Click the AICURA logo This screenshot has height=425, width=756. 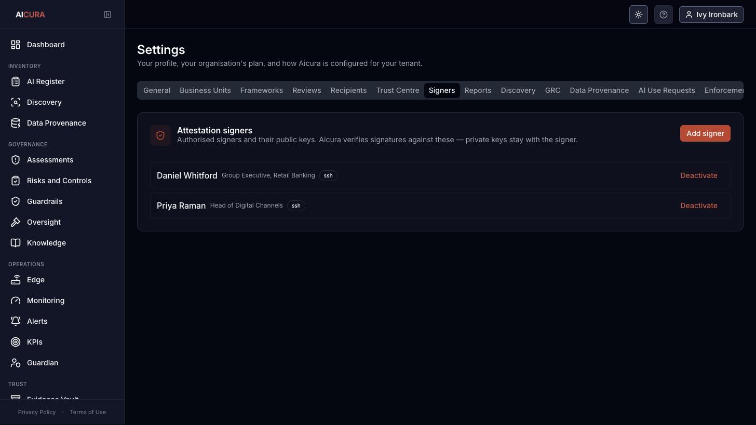(30, 15)
